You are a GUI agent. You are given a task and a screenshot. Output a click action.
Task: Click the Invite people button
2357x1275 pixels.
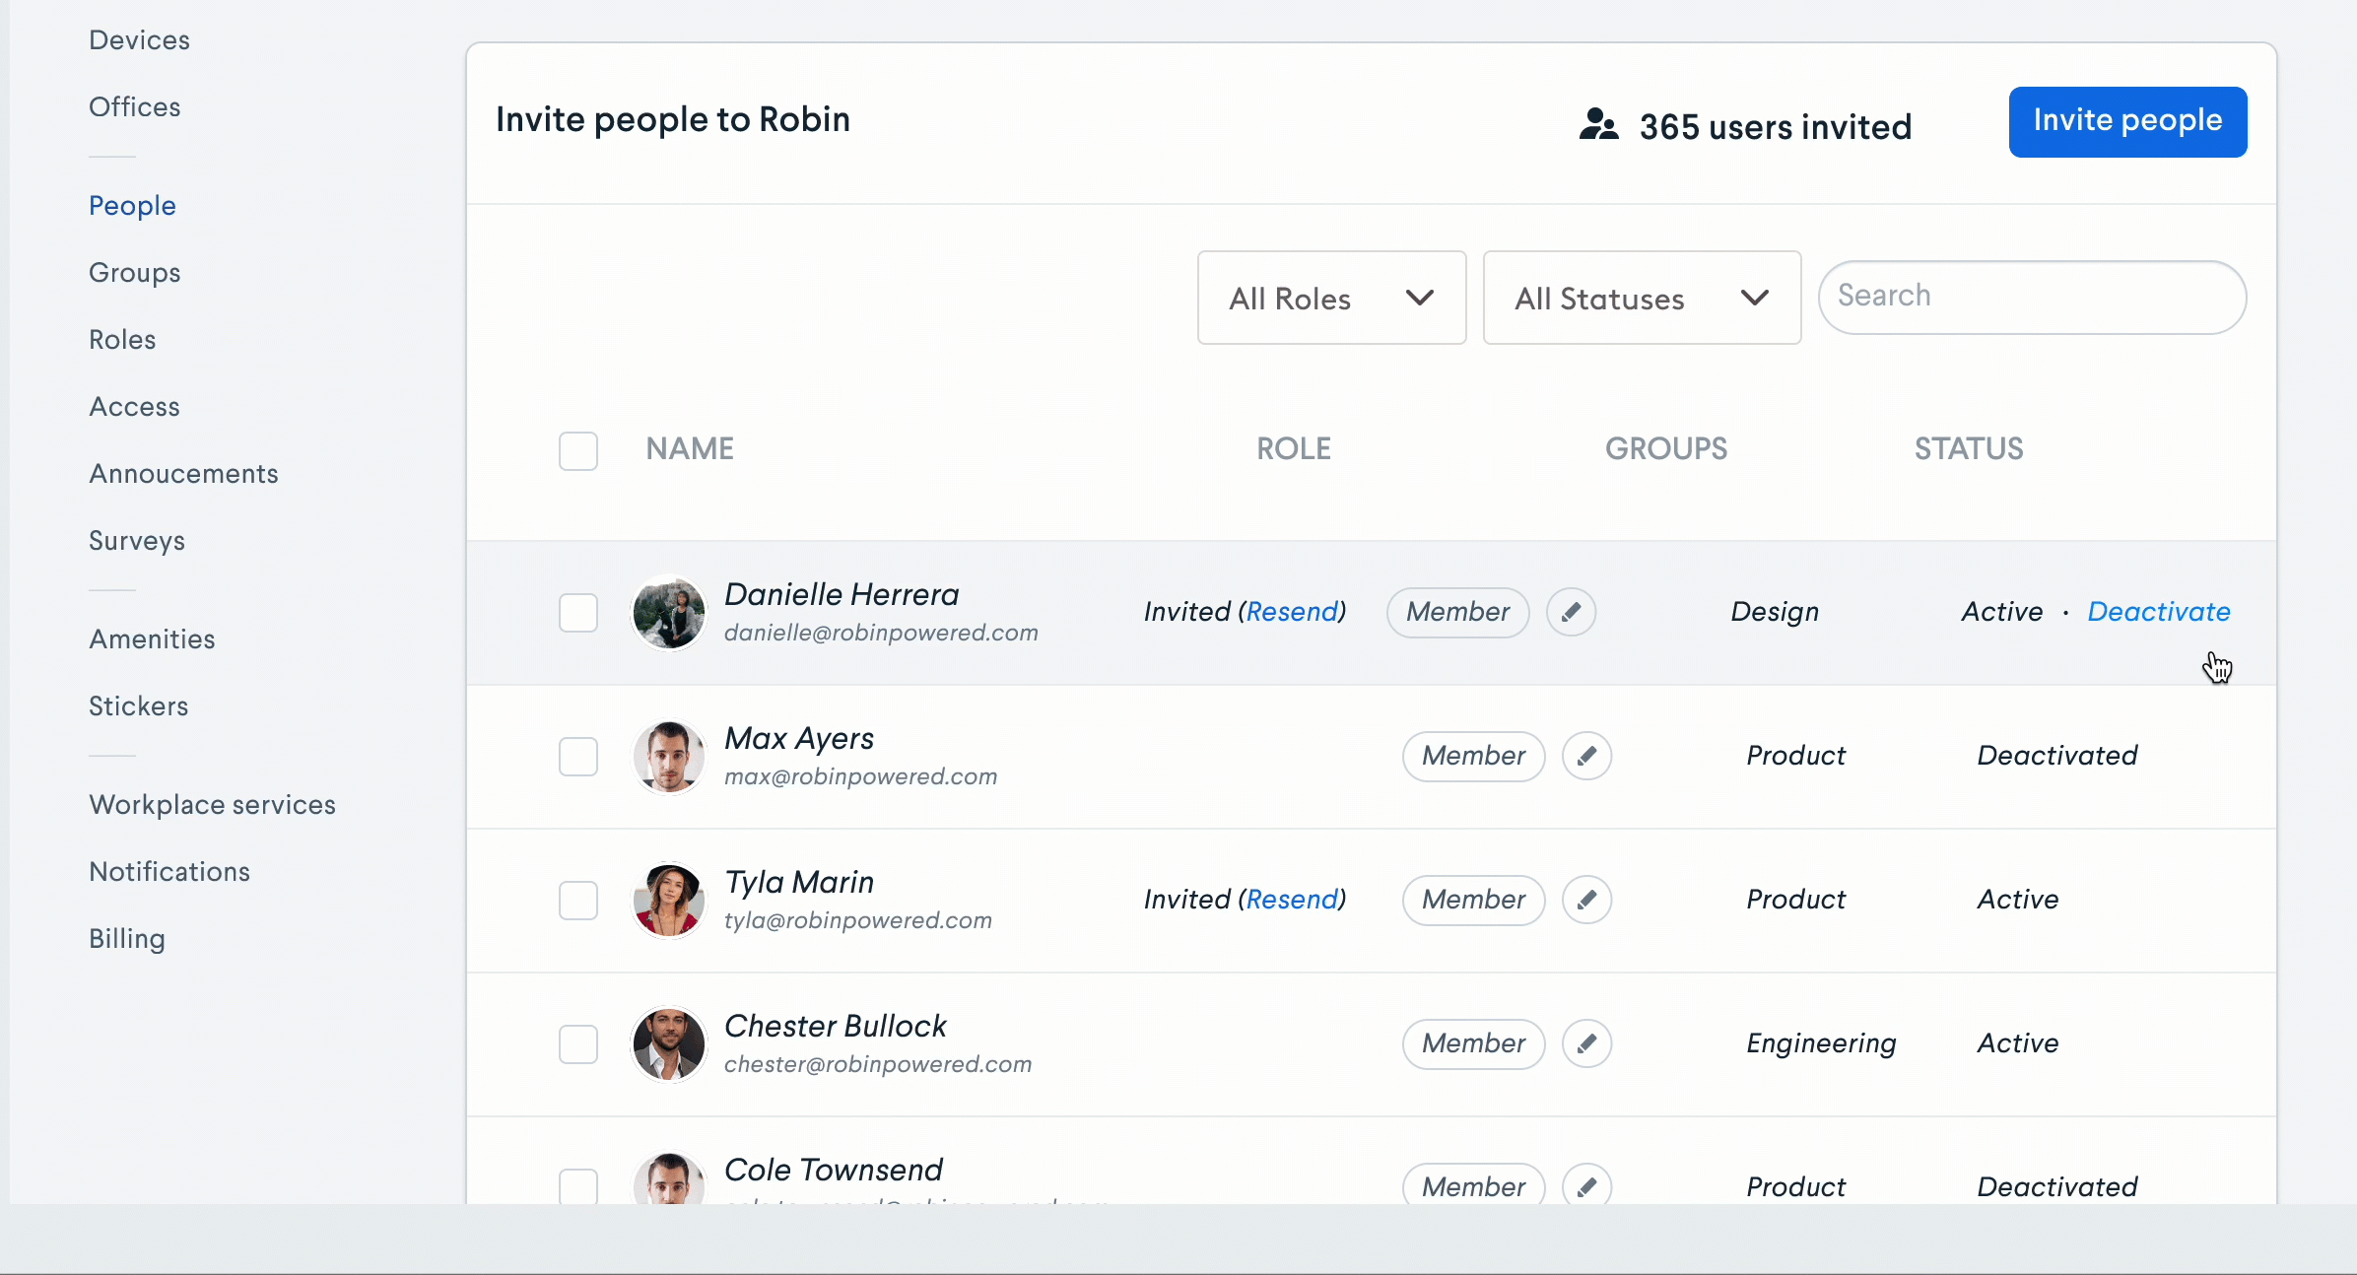pyautogui.click(x=2128, y=121)
